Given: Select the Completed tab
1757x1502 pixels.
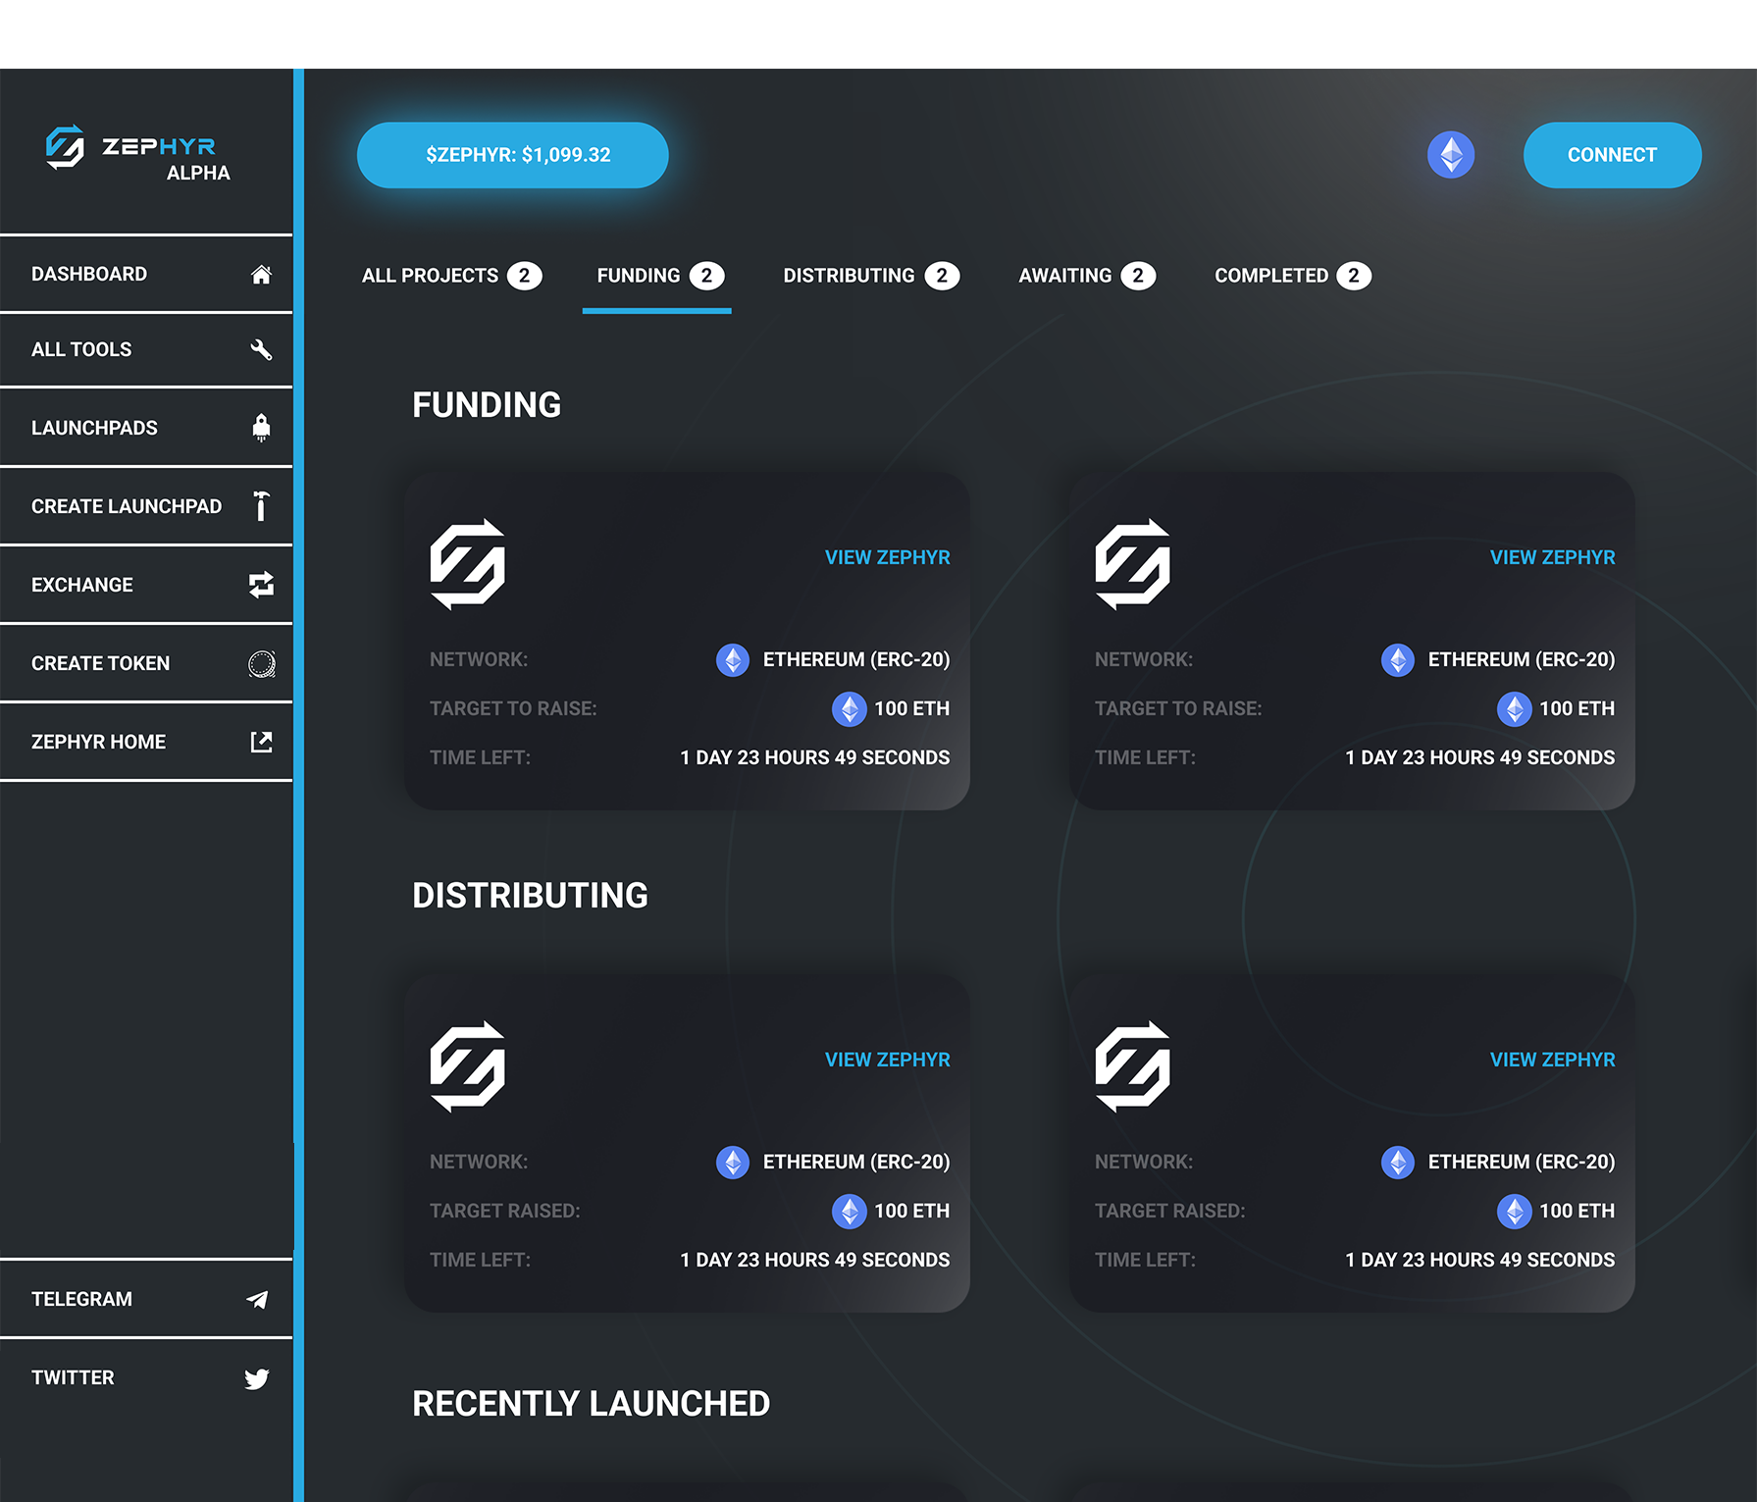Looking at the screenshot, I should coord(1292,276).
